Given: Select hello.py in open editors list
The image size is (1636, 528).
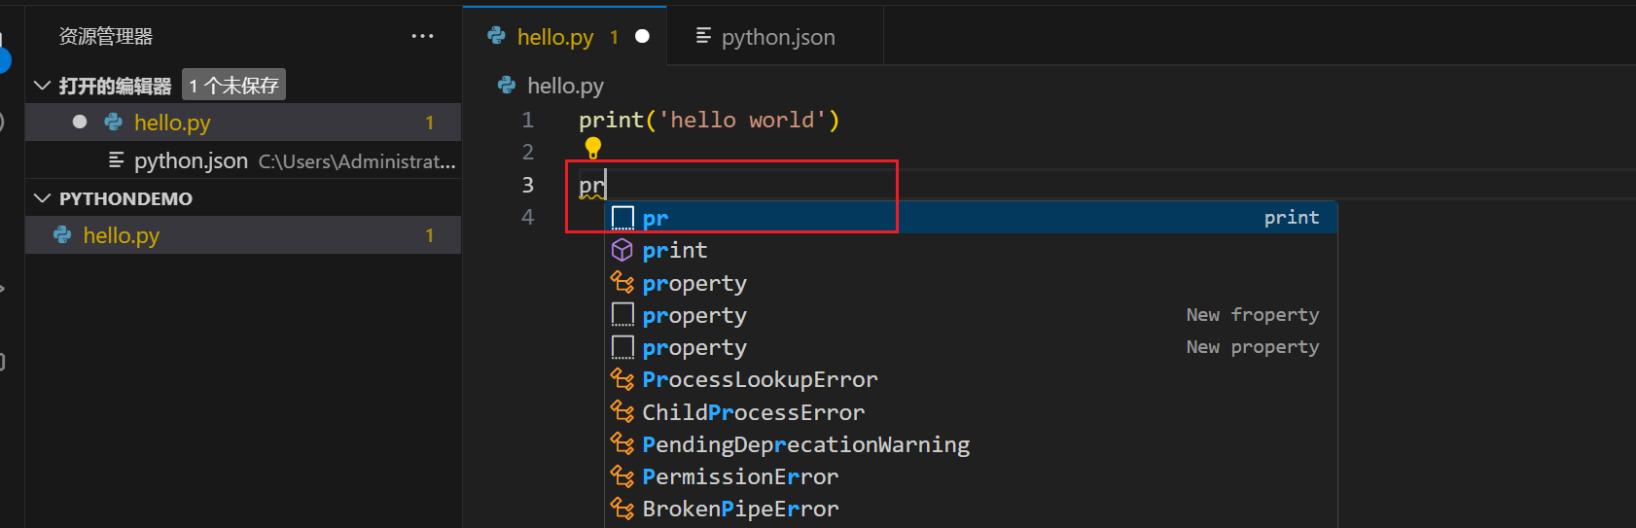Looking at the screenshot, I should 243,123.
